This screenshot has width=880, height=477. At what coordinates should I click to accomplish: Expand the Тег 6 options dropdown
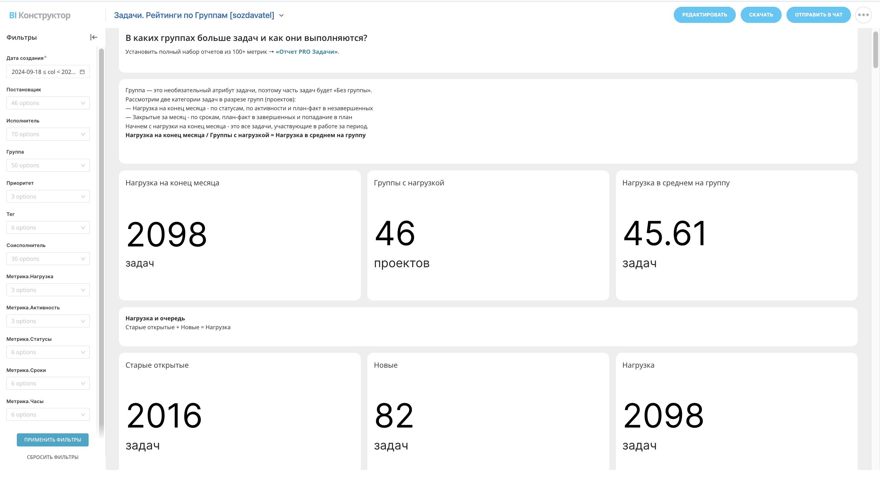coord(48,228)
